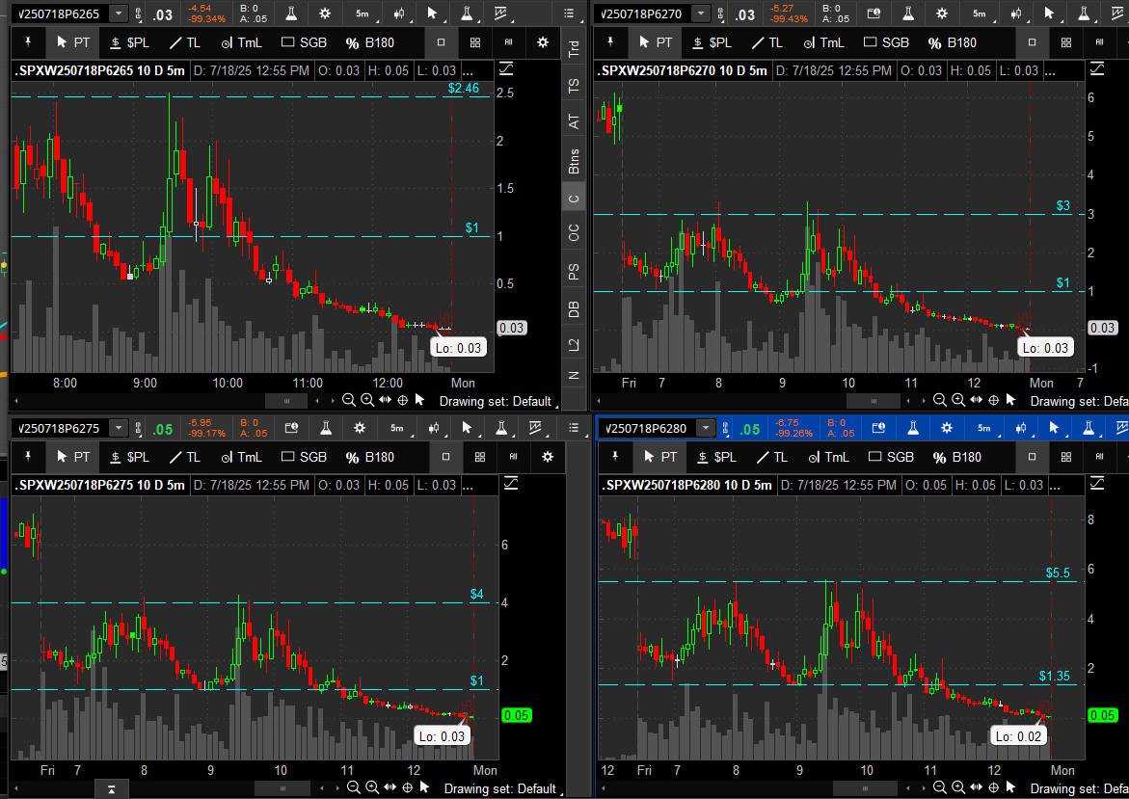Image resolution: width=1129 pixels, height=799 pixels.
Task: Toggle four-square grid button in P6265 toolbar
Action: pyautogui.click(x=475, y=42)
